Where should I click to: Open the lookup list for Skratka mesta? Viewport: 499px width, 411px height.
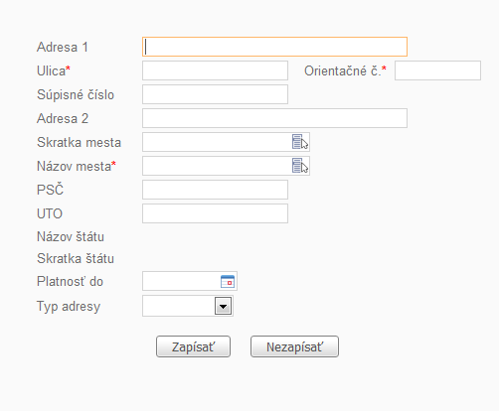pos(300,142)
